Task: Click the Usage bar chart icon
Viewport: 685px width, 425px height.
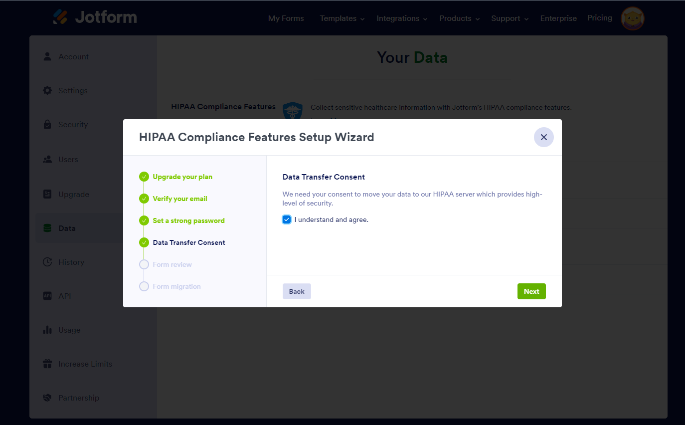Action: click(47, 330)
